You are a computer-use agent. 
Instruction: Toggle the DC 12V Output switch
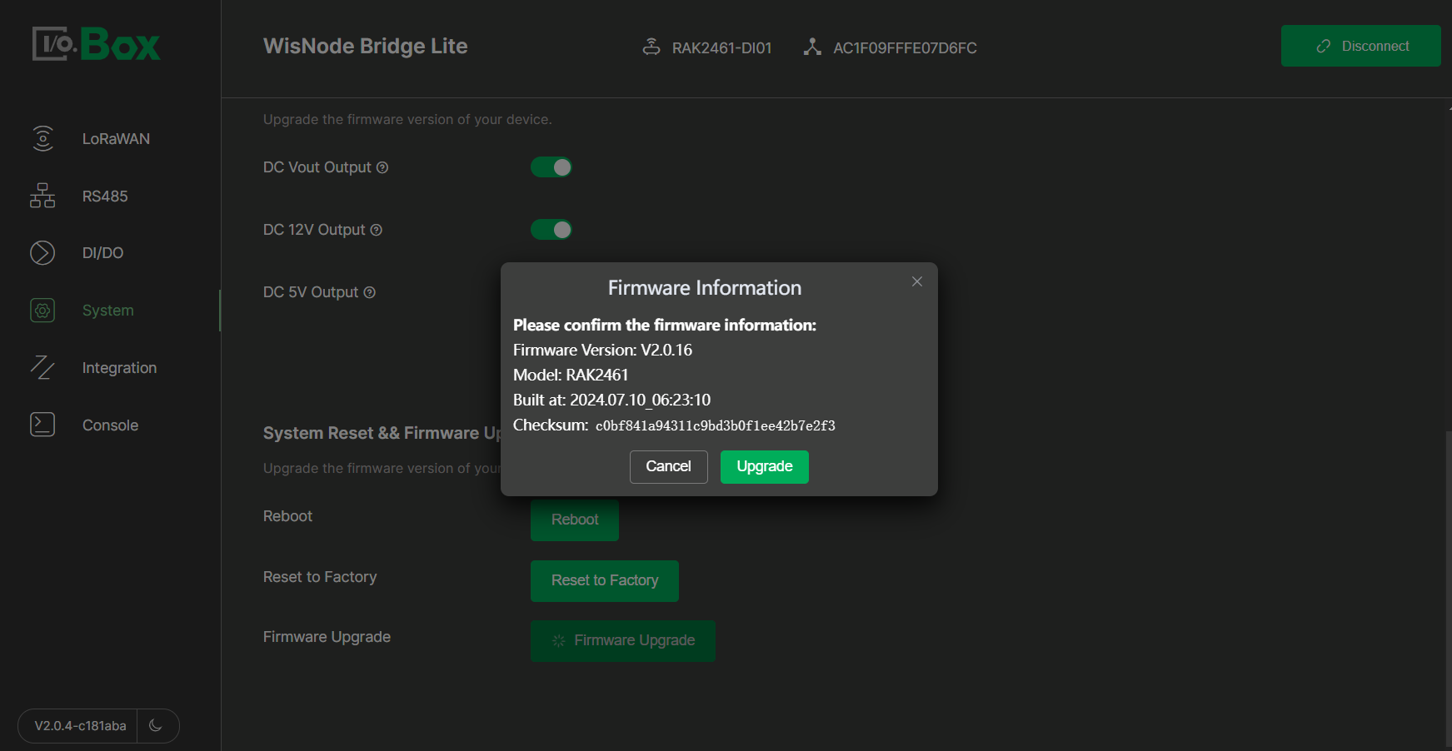pyautogui.click(x=551, y=229)
